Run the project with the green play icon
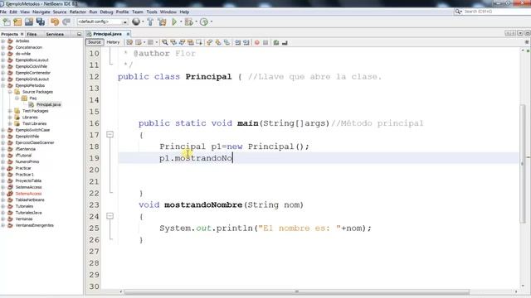Screen dimensions: 531x298 [174, 22]
